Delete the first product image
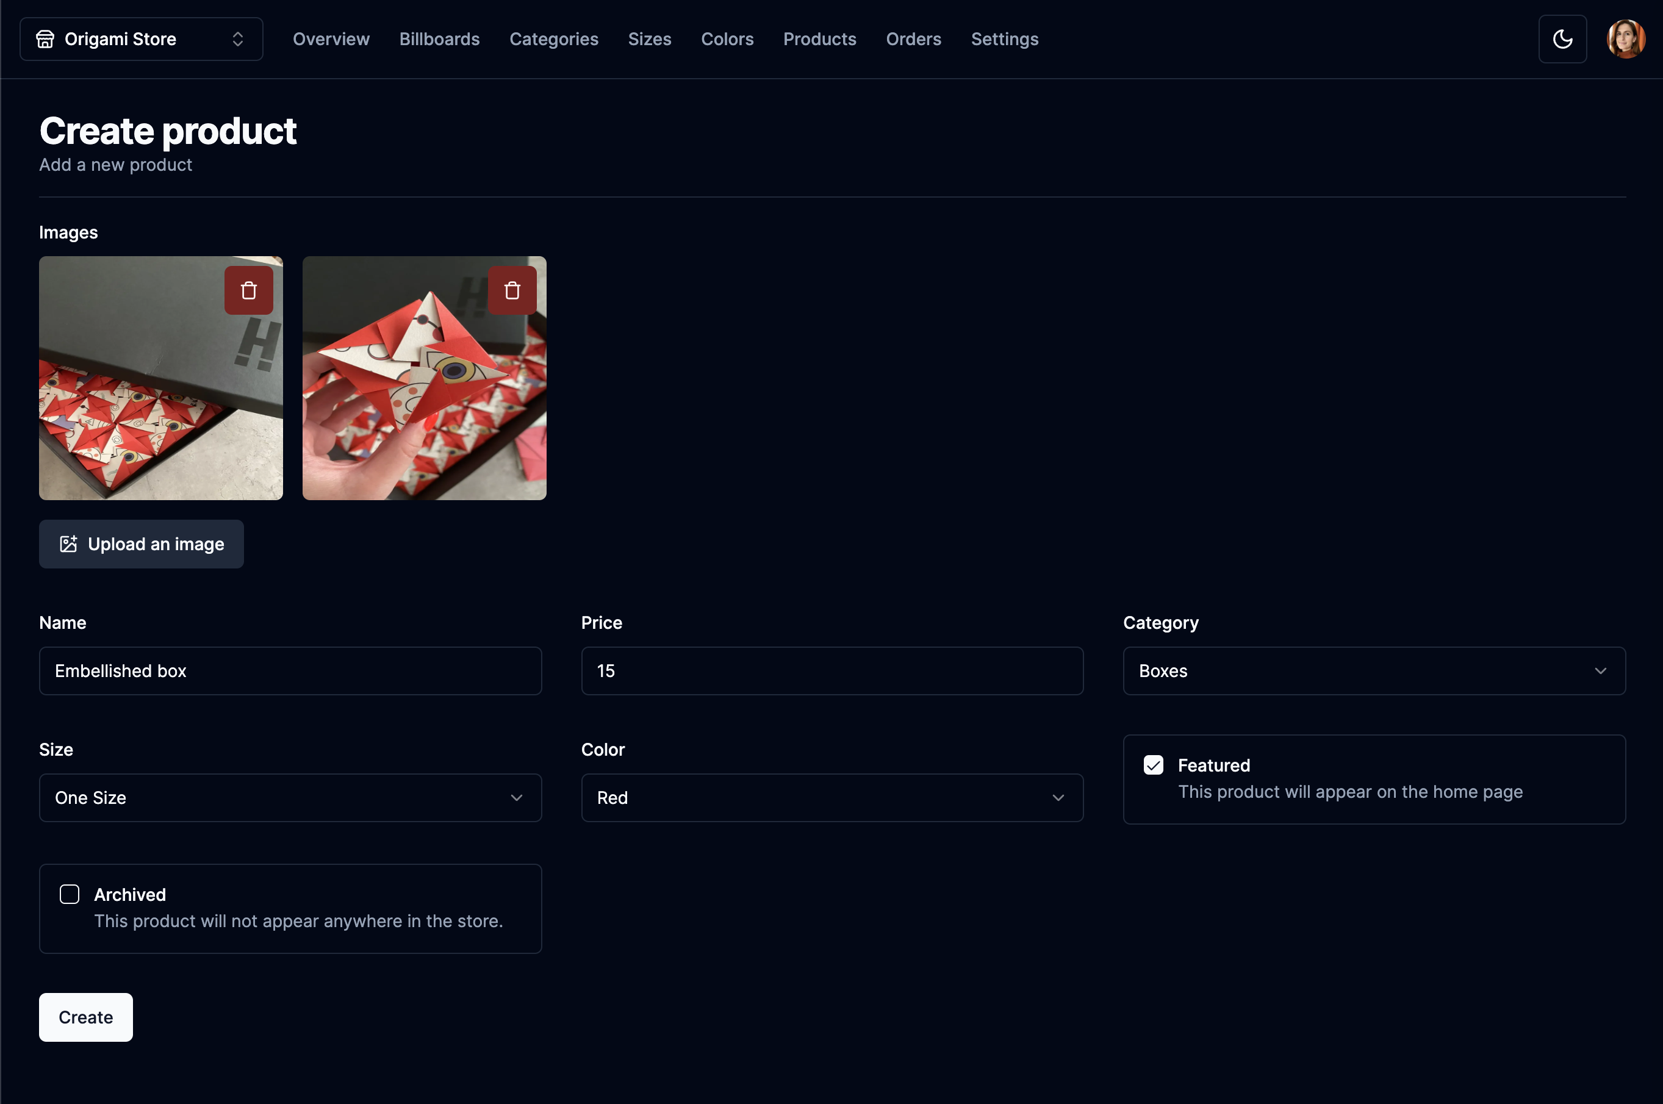1663x1104 pixels. [248, 290]
